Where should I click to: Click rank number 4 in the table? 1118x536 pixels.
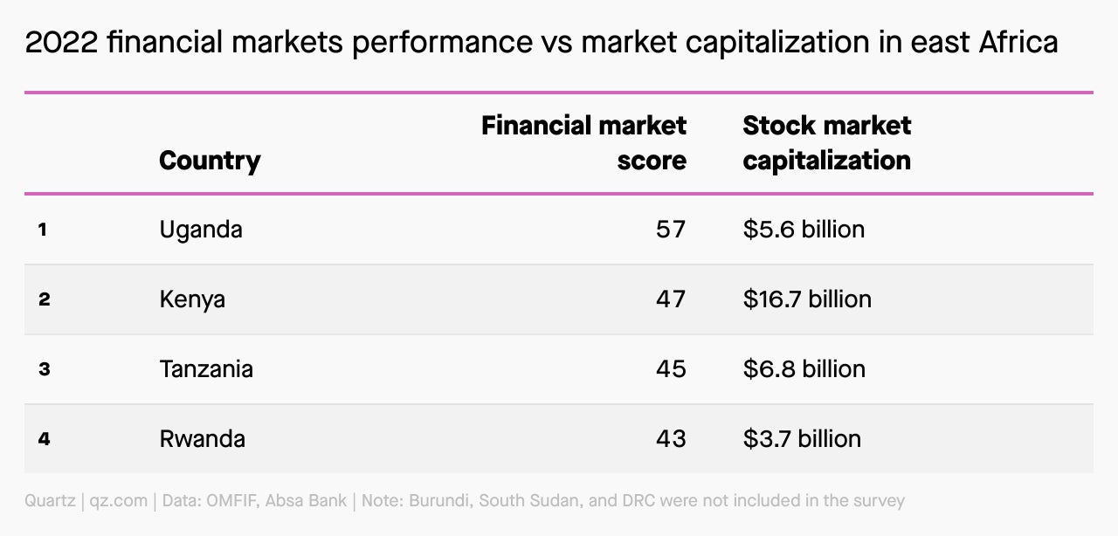coord(44,438)
